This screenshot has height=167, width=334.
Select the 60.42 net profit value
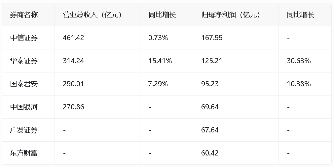[210, 153]
